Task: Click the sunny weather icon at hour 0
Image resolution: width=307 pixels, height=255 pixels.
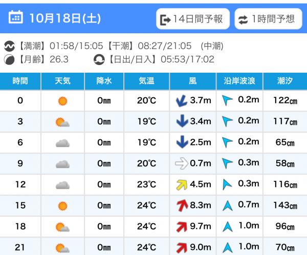Action: tap(62, 101)
